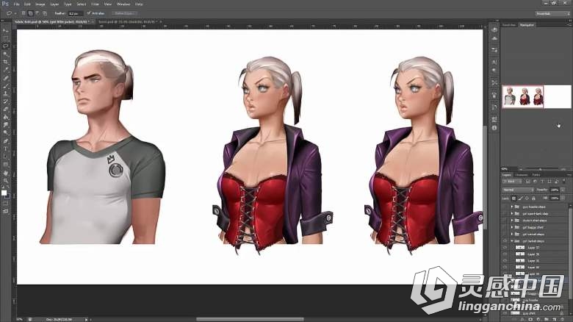Select the Brush tool

pos(5,85)
